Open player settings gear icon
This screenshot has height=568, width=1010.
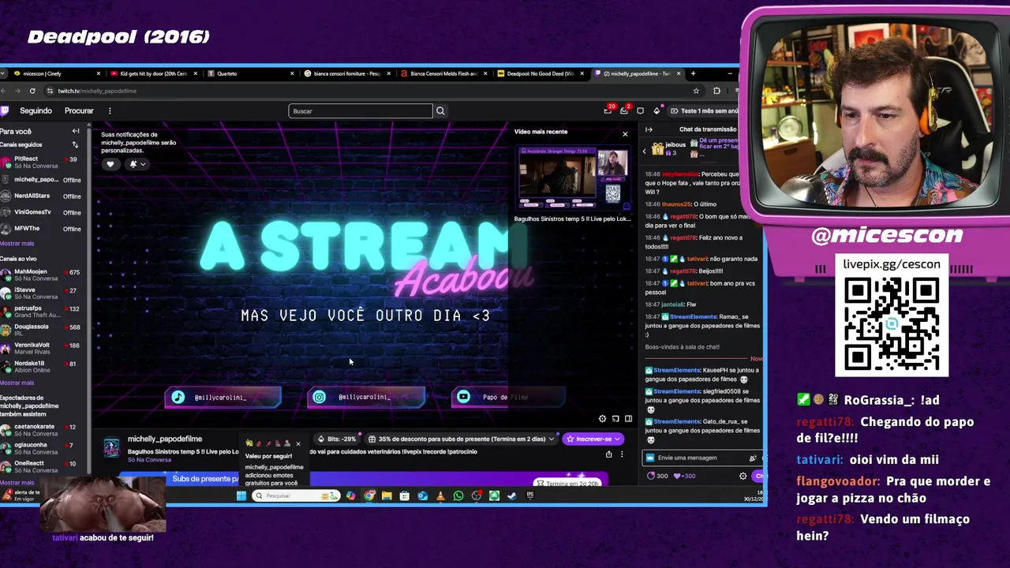pyautogui.click(x=602, y=419)
